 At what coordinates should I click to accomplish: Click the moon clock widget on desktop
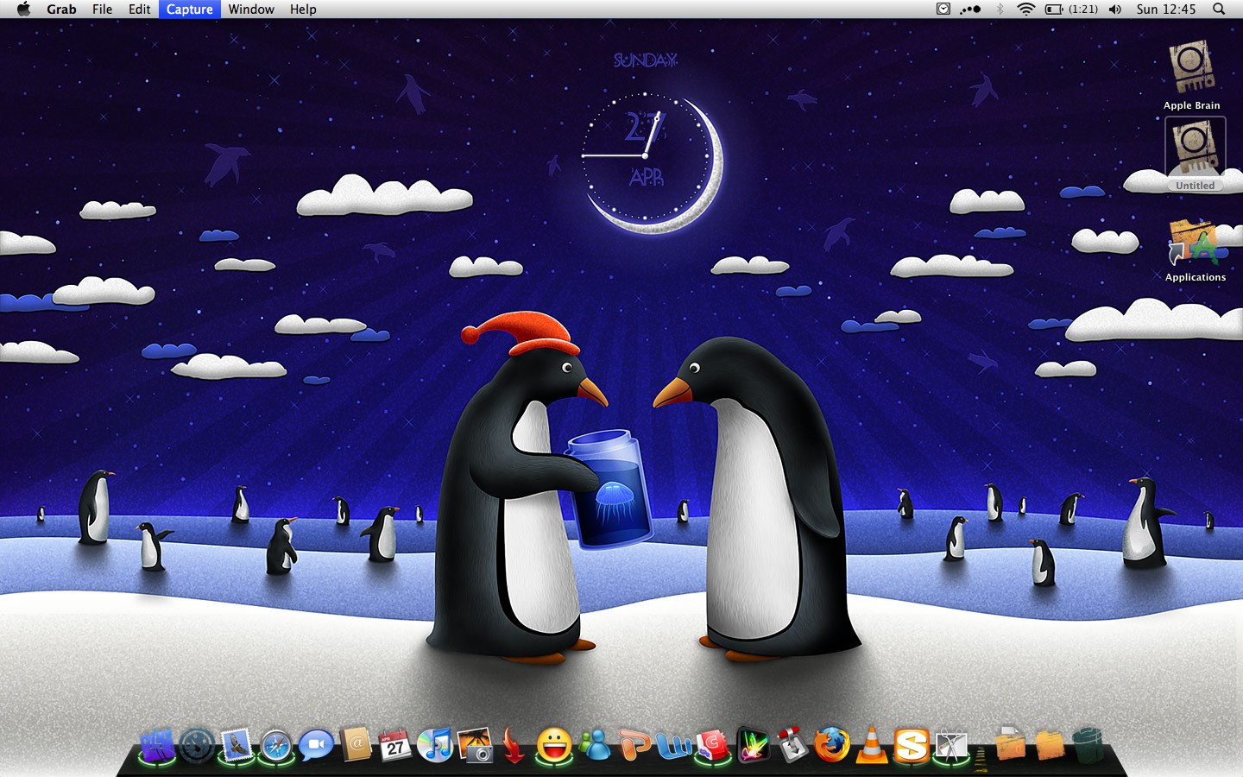(x=652, y=162)
